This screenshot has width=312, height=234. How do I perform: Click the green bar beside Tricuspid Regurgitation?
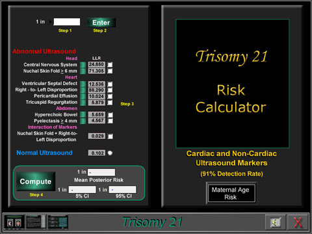click(83, 103)
